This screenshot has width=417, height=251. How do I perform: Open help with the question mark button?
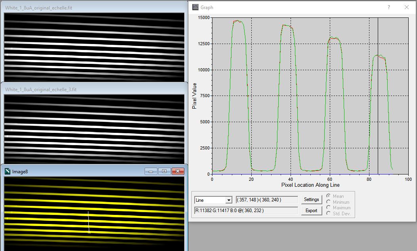click(388, 7)
